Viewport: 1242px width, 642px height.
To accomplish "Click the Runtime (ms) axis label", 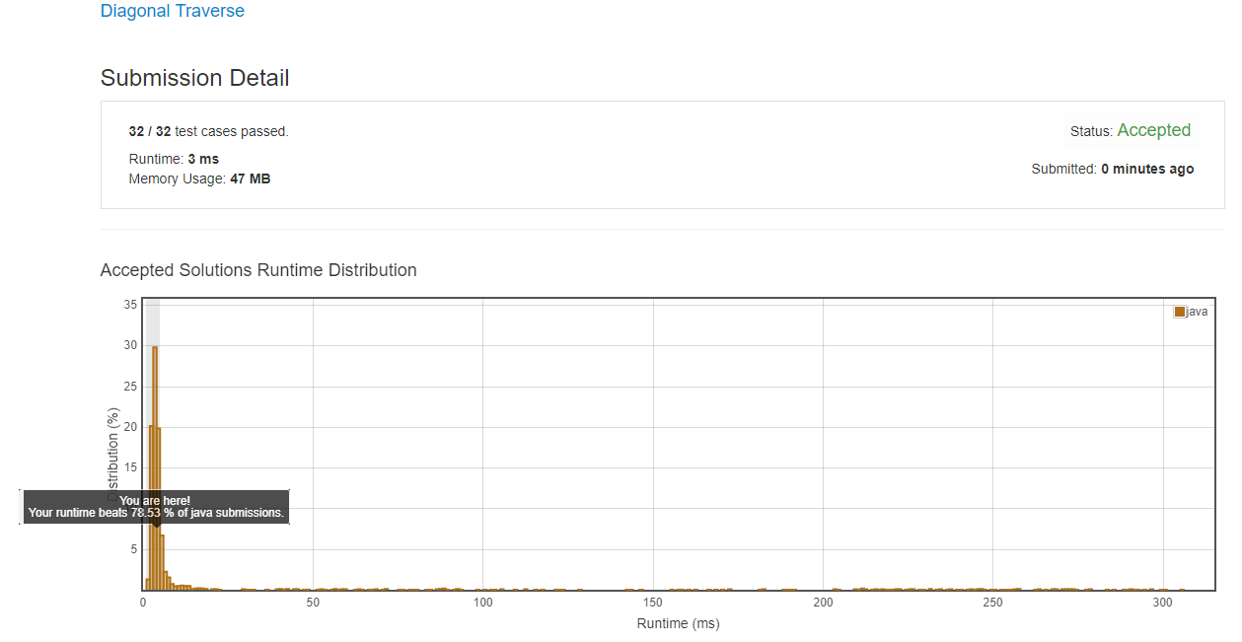I will pyautogui.click(x=678, y=624).
